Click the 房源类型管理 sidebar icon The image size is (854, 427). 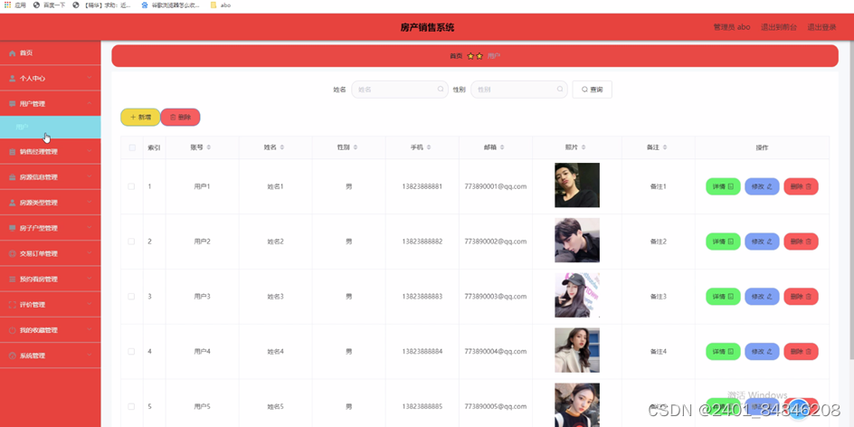pos(13,203)
